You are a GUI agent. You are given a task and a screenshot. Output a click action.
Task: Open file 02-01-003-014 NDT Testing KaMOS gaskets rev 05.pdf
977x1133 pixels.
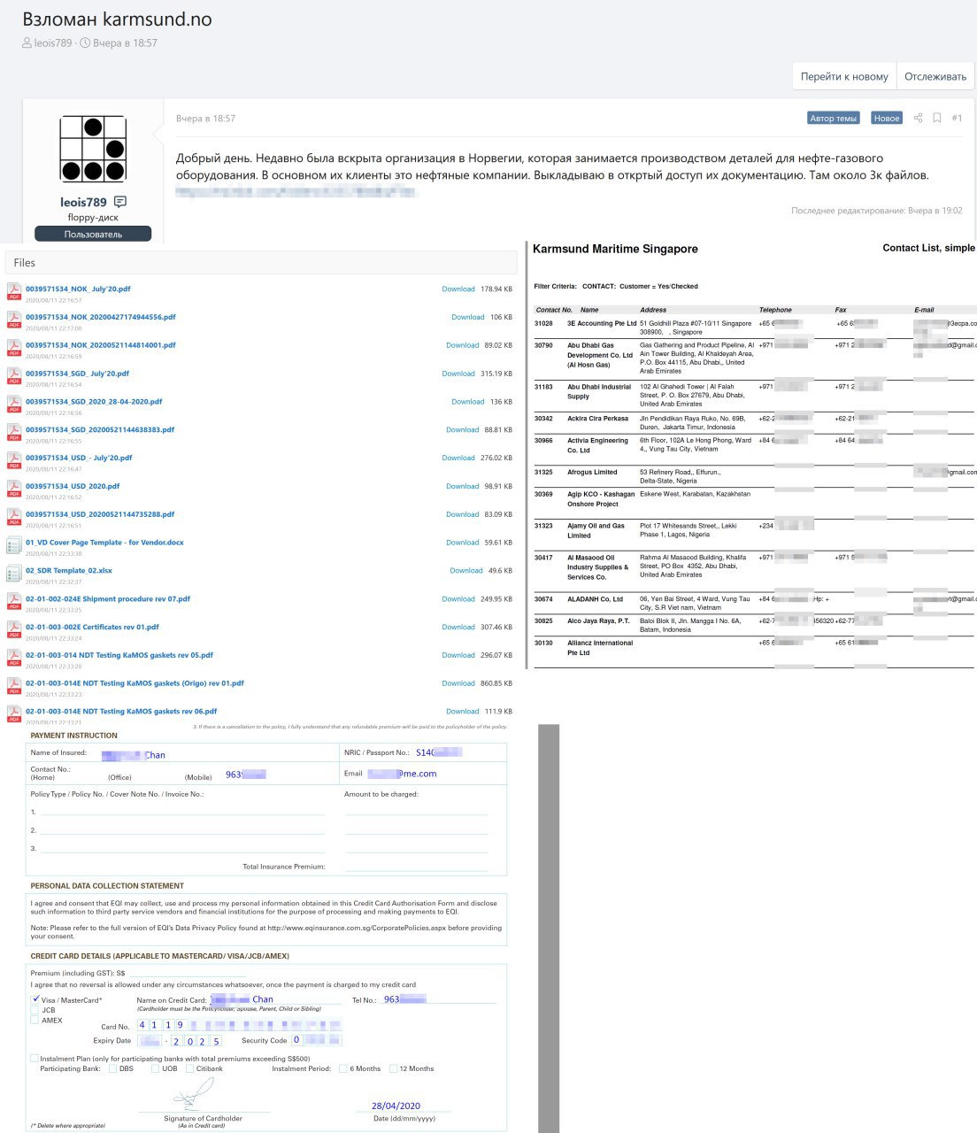119,655
